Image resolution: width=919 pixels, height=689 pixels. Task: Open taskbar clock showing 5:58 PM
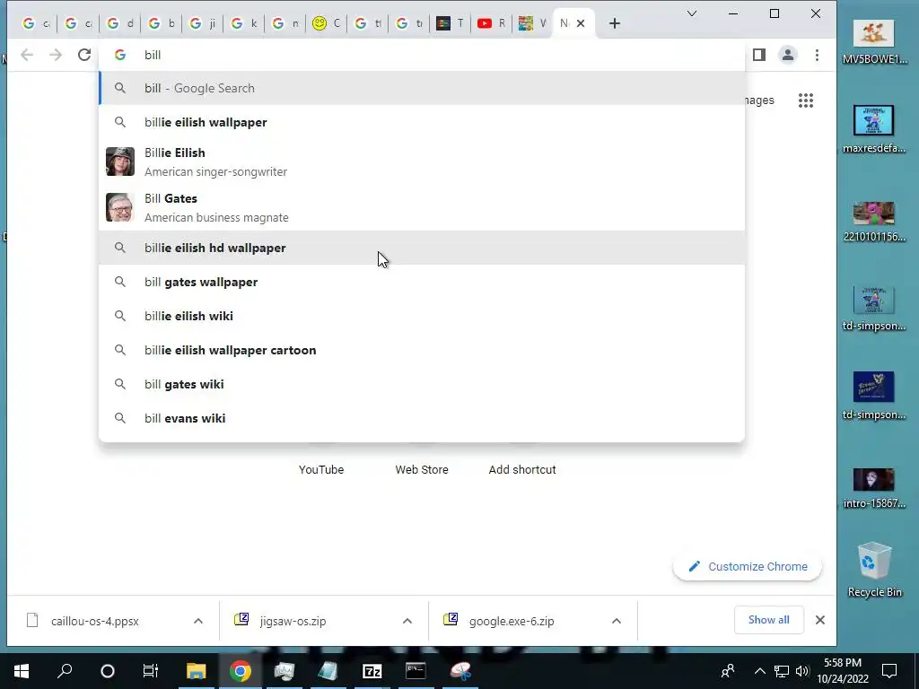click(x=843, y=671)
